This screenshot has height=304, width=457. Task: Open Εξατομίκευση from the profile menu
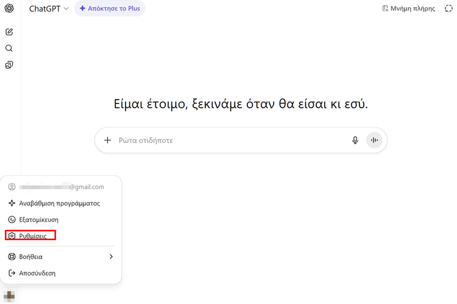point(38,219)
